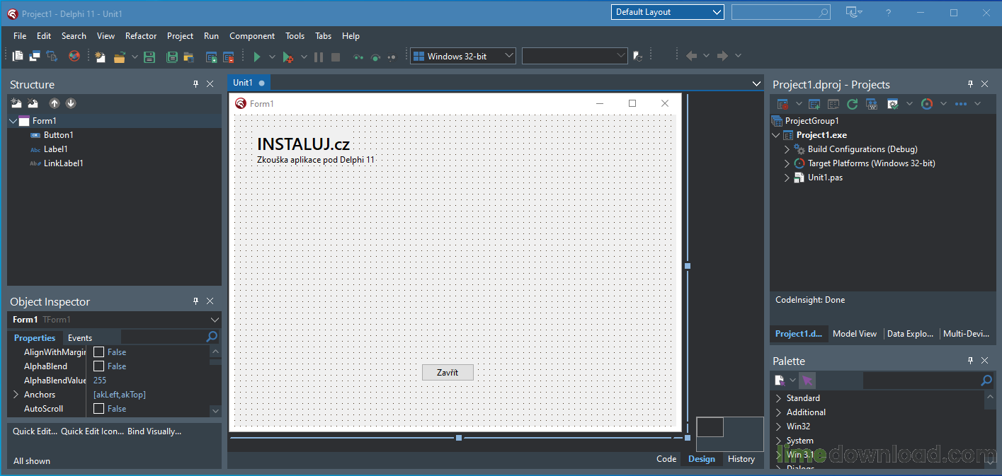This screenshot has width=1002, height=476.
Task: Click the Forward navigation arrow icon
Action: click(722, 56)
